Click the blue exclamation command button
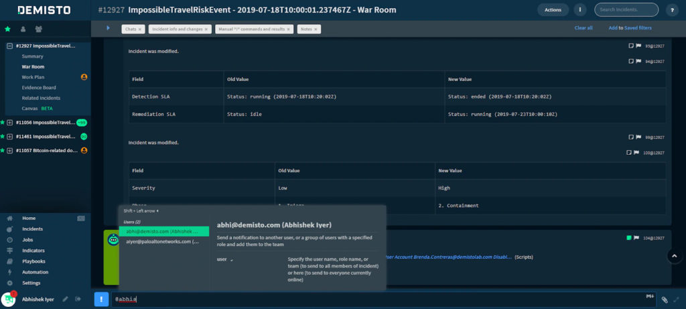The height and width of the screenshot is (309, 686). coord(102,300)
